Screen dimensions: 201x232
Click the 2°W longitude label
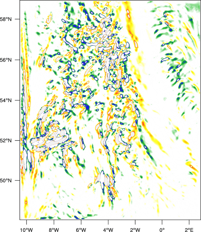(135, 230)
